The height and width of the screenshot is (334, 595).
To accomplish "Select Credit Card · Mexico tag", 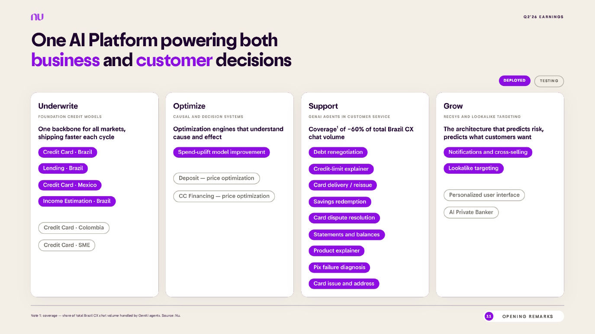I will pos(70,185).
